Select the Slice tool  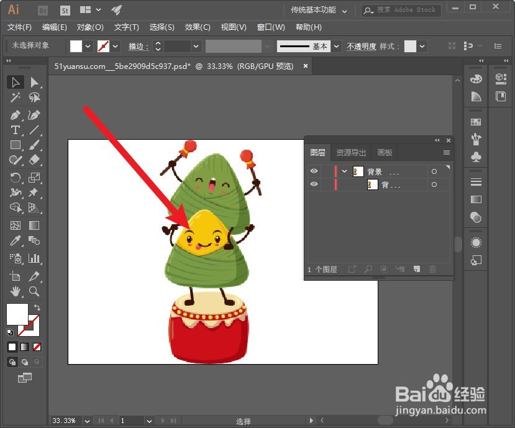(34, 276)
